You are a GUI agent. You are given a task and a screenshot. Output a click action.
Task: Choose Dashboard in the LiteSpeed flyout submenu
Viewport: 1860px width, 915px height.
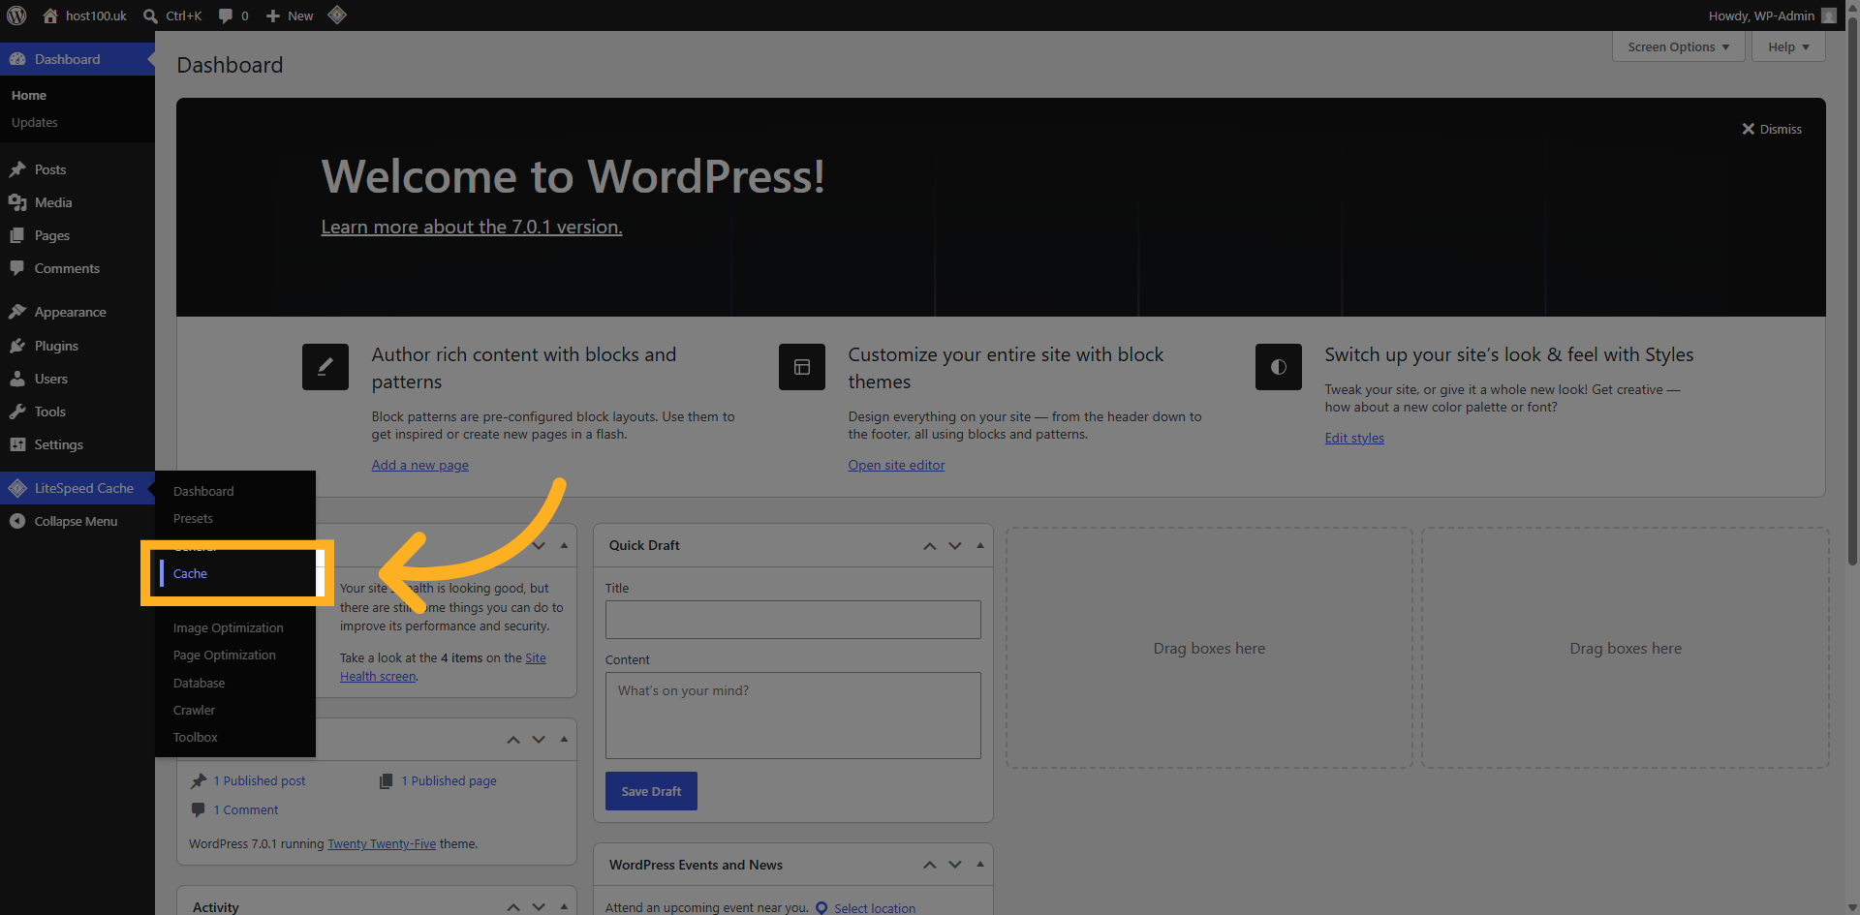coord(203,491)
